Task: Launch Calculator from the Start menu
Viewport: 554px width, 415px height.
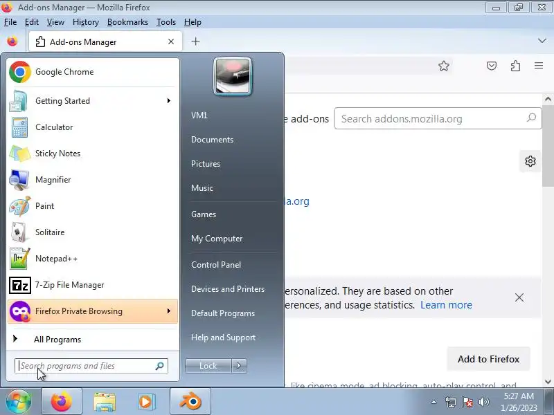Action: [93, 127]
